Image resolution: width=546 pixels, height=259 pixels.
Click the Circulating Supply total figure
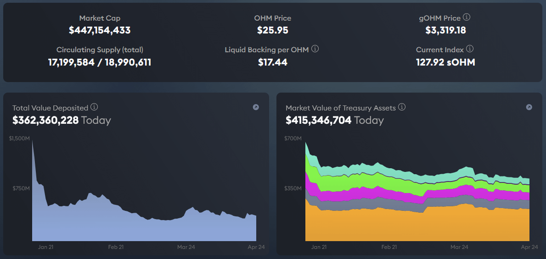(100, 62)
